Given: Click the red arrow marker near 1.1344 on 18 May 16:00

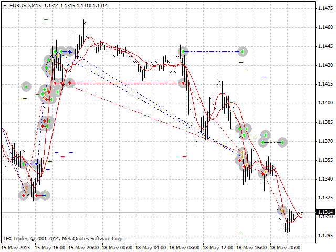Looking at the screenshot, I should pyautogui.click(x=263, y=174).
